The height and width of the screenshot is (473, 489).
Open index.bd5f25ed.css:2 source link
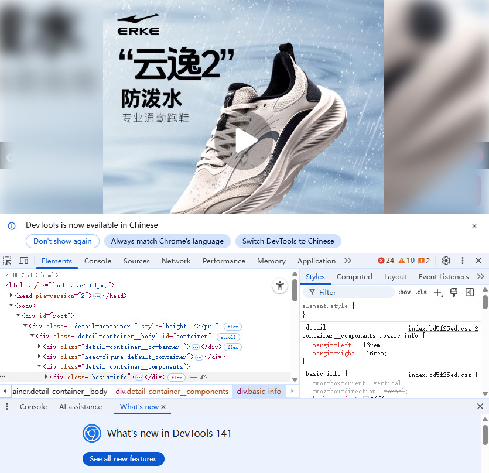click(x=443, y=328)
